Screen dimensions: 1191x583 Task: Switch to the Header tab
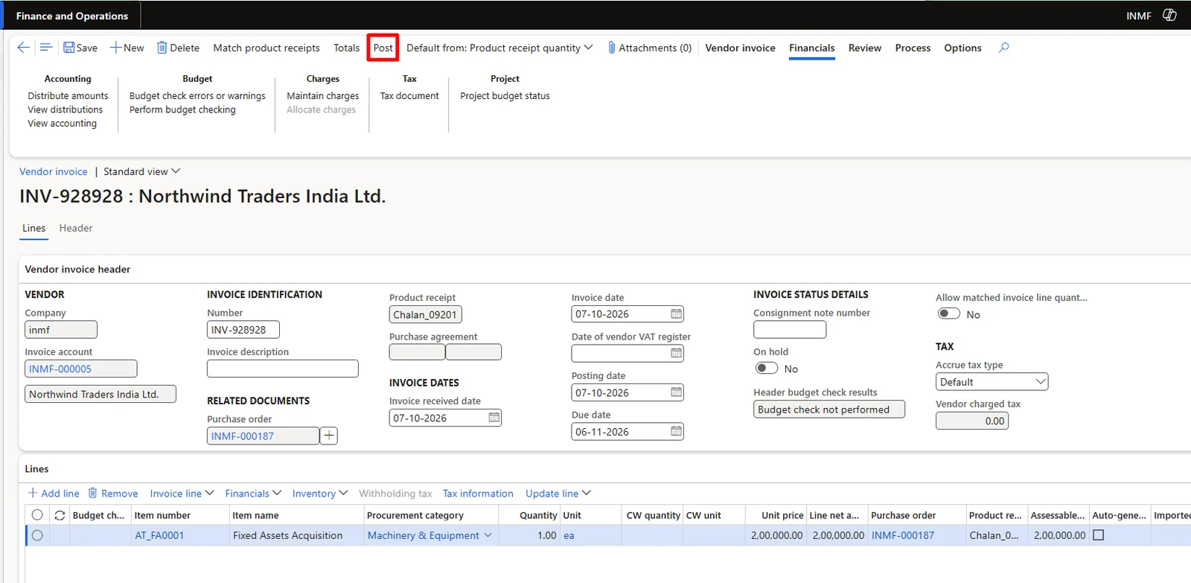point(76,228)
